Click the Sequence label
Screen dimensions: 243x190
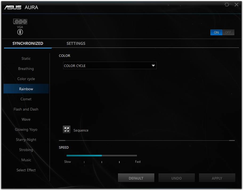[x=81, y=130]
